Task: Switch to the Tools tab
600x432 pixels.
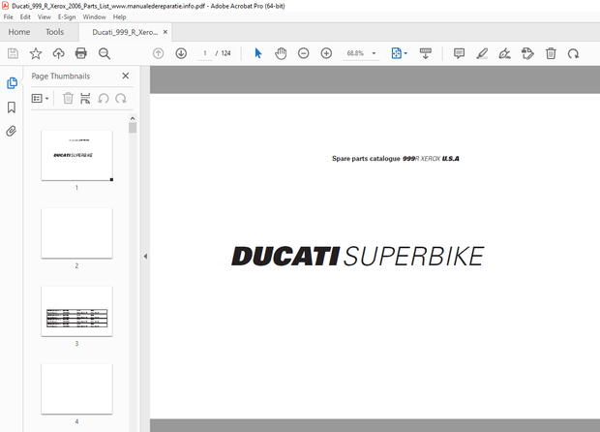Action: coord(55,32)
